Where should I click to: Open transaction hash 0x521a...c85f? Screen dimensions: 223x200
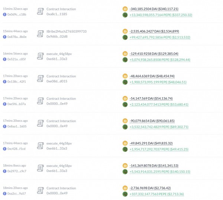[x=17, y=59]
